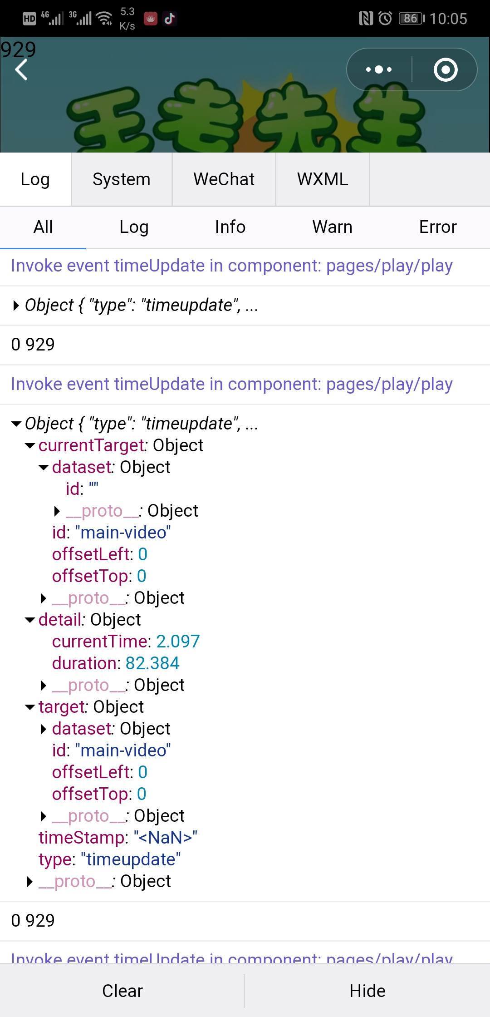The image size is (490, 1017).
Task: Tap the alarm clock status icon
Action: pos(385,19)
